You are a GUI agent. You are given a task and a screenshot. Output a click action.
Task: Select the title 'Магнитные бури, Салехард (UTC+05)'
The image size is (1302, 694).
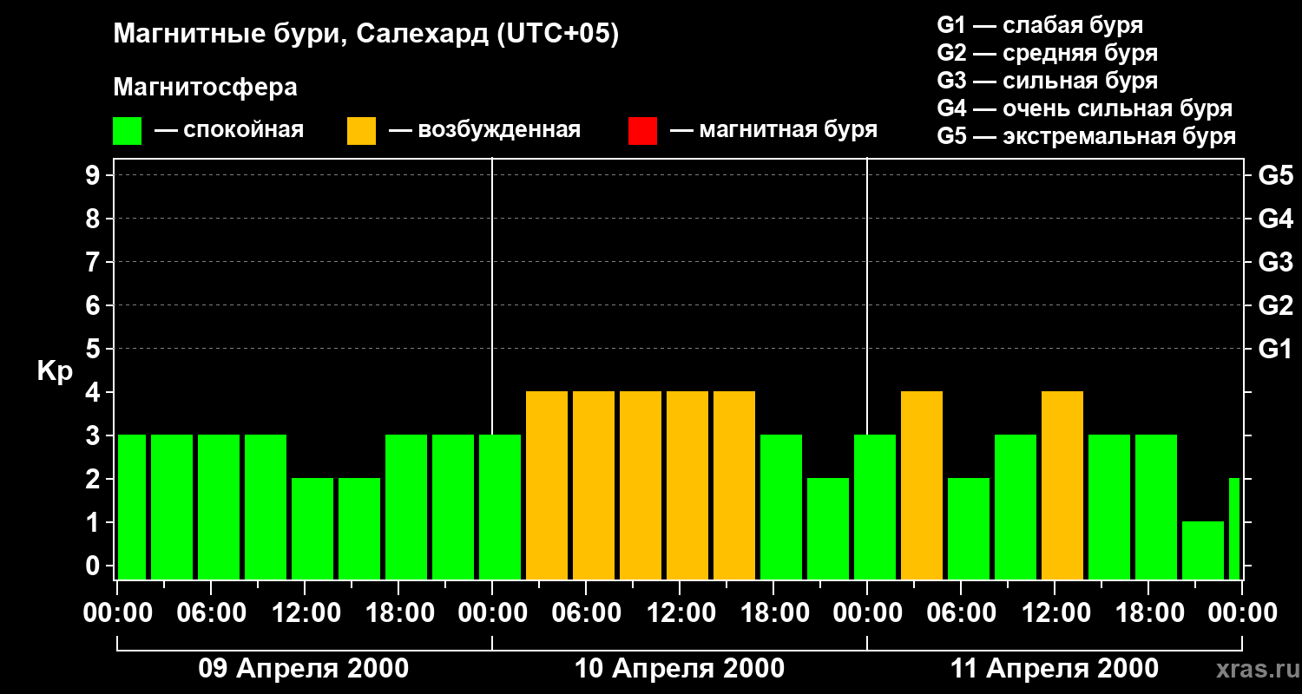tap(366, 35)
